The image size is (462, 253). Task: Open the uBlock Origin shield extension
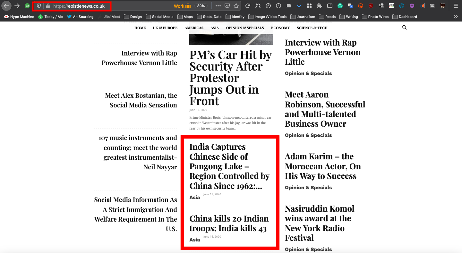coord(371,6)
